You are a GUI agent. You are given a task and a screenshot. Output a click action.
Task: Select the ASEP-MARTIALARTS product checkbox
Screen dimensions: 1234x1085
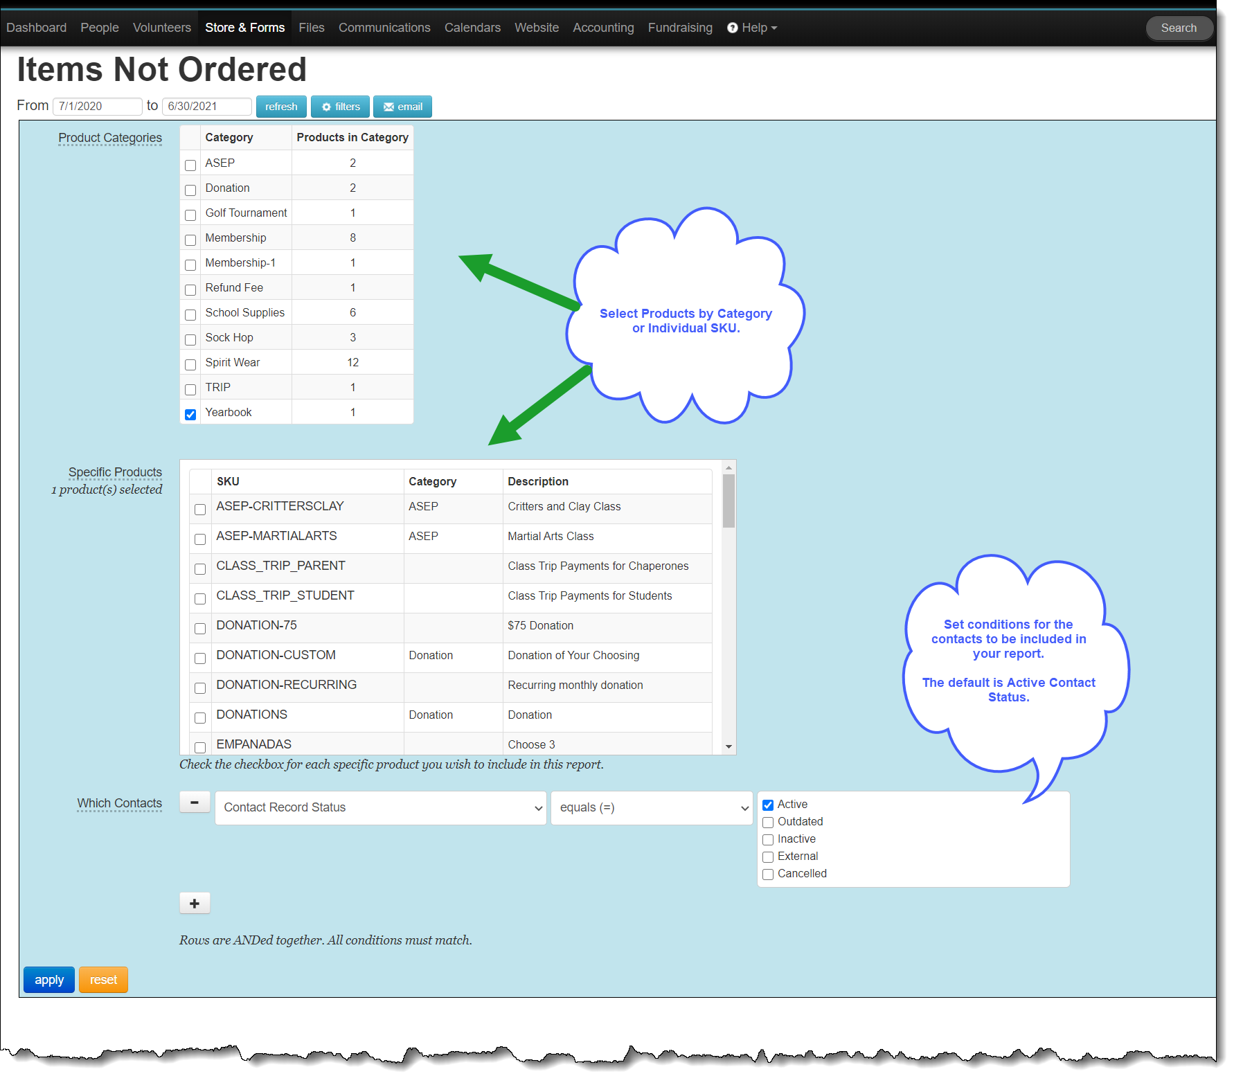pyautogui.click(x=200, y=539)
